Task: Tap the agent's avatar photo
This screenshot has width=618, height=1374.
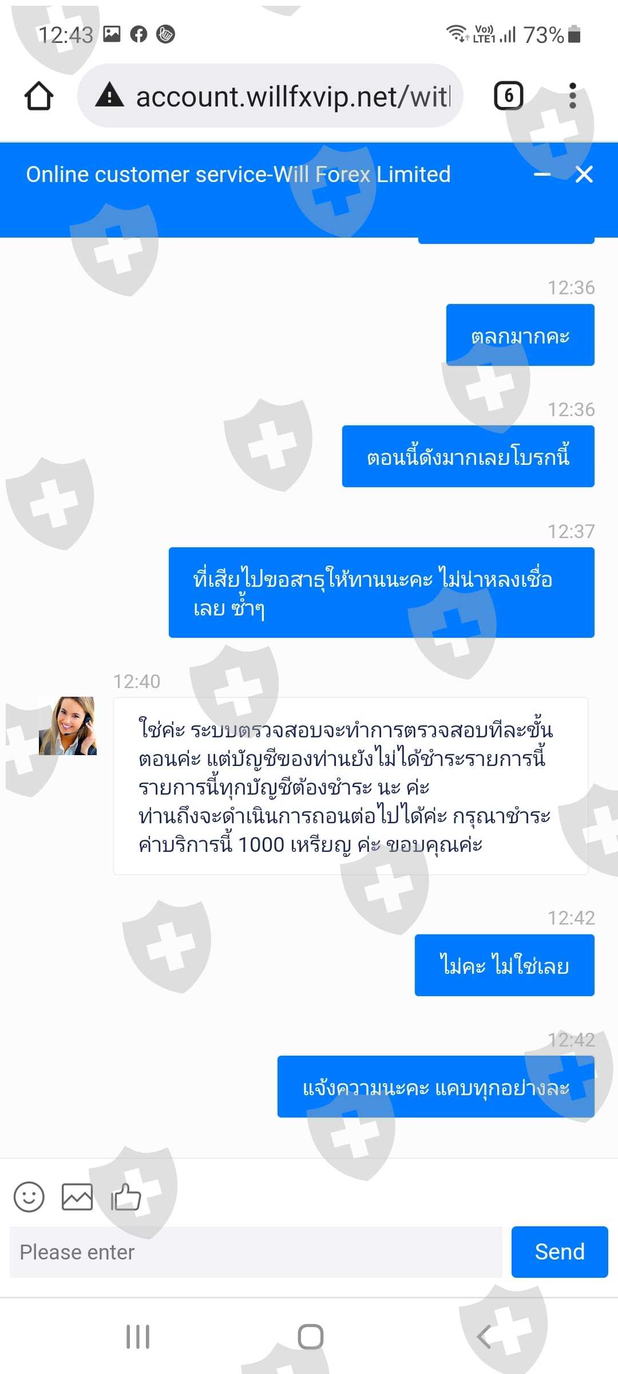Action: pos(68,725)
